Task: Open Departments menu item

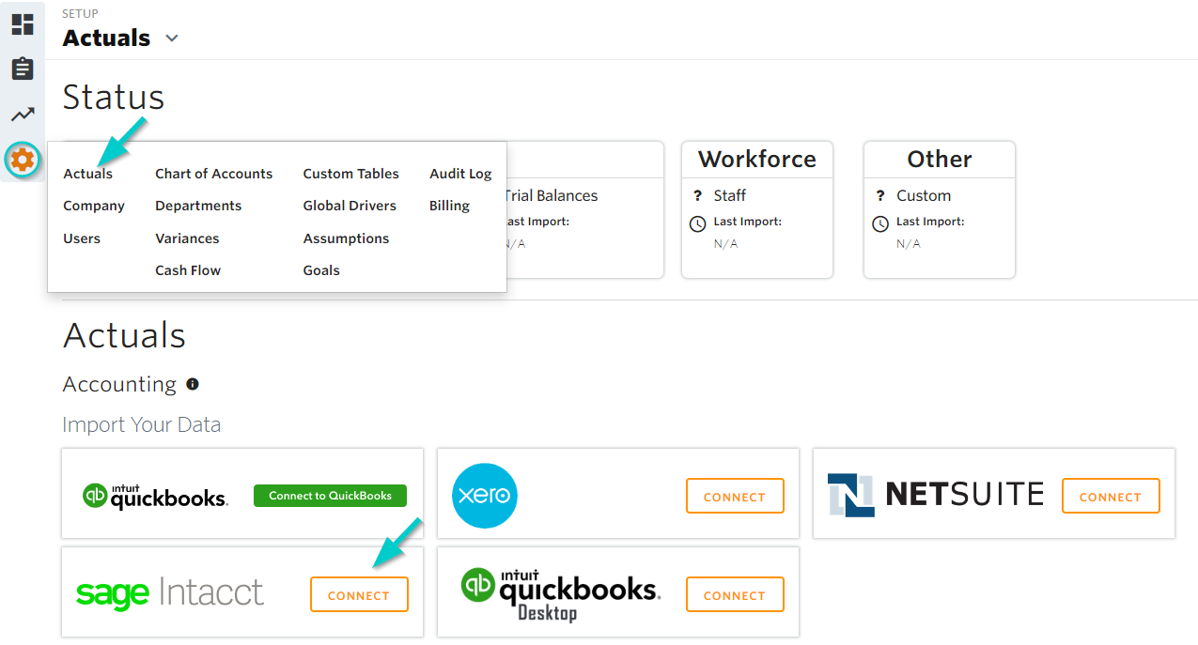Action: 198,206
